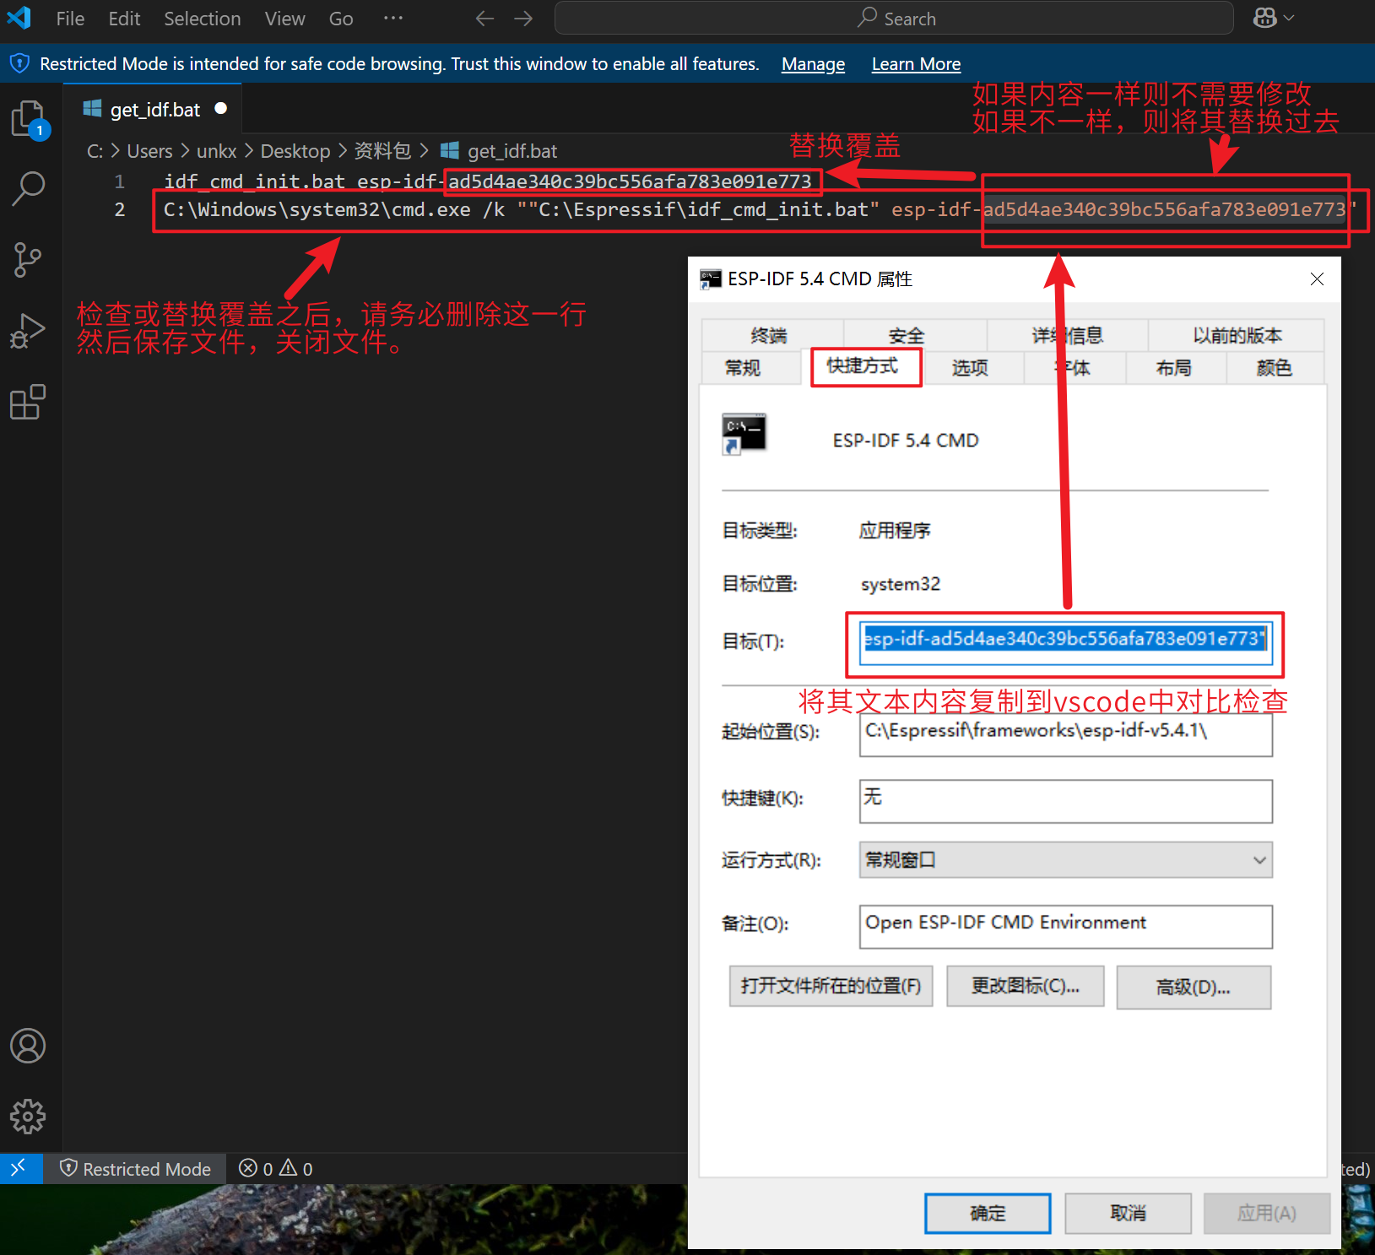This screenshot has height=1255, width=1375.
Task: Click the Learn More link
Action: pos(916,64)
